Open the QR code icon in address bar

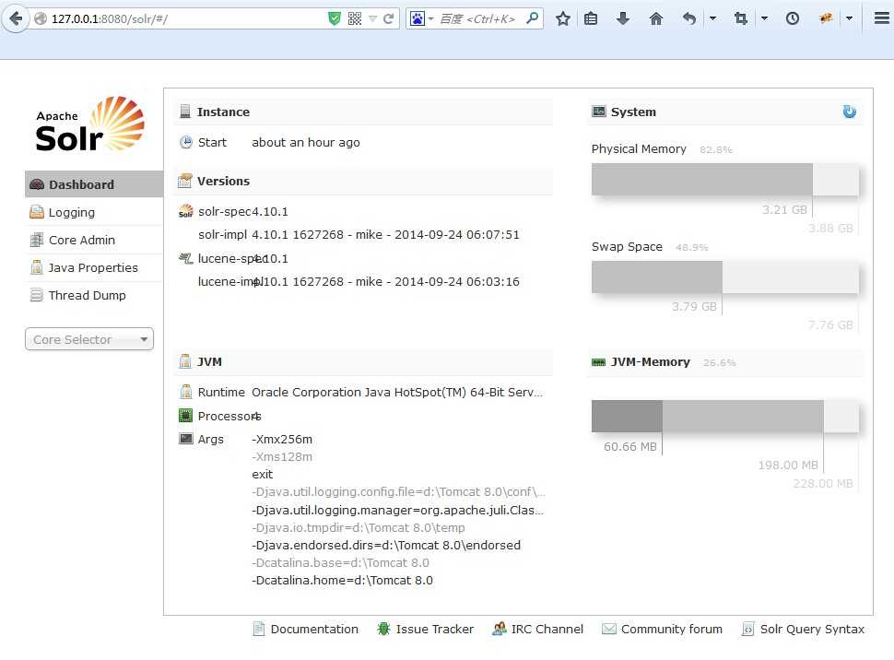click(355, 18)
